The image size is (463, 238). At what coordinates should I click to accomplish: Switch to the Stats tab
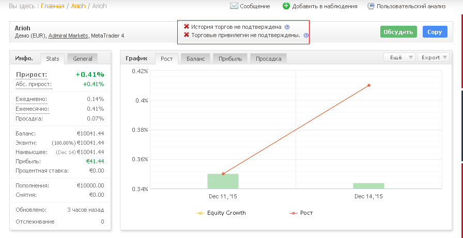(53, 59)
